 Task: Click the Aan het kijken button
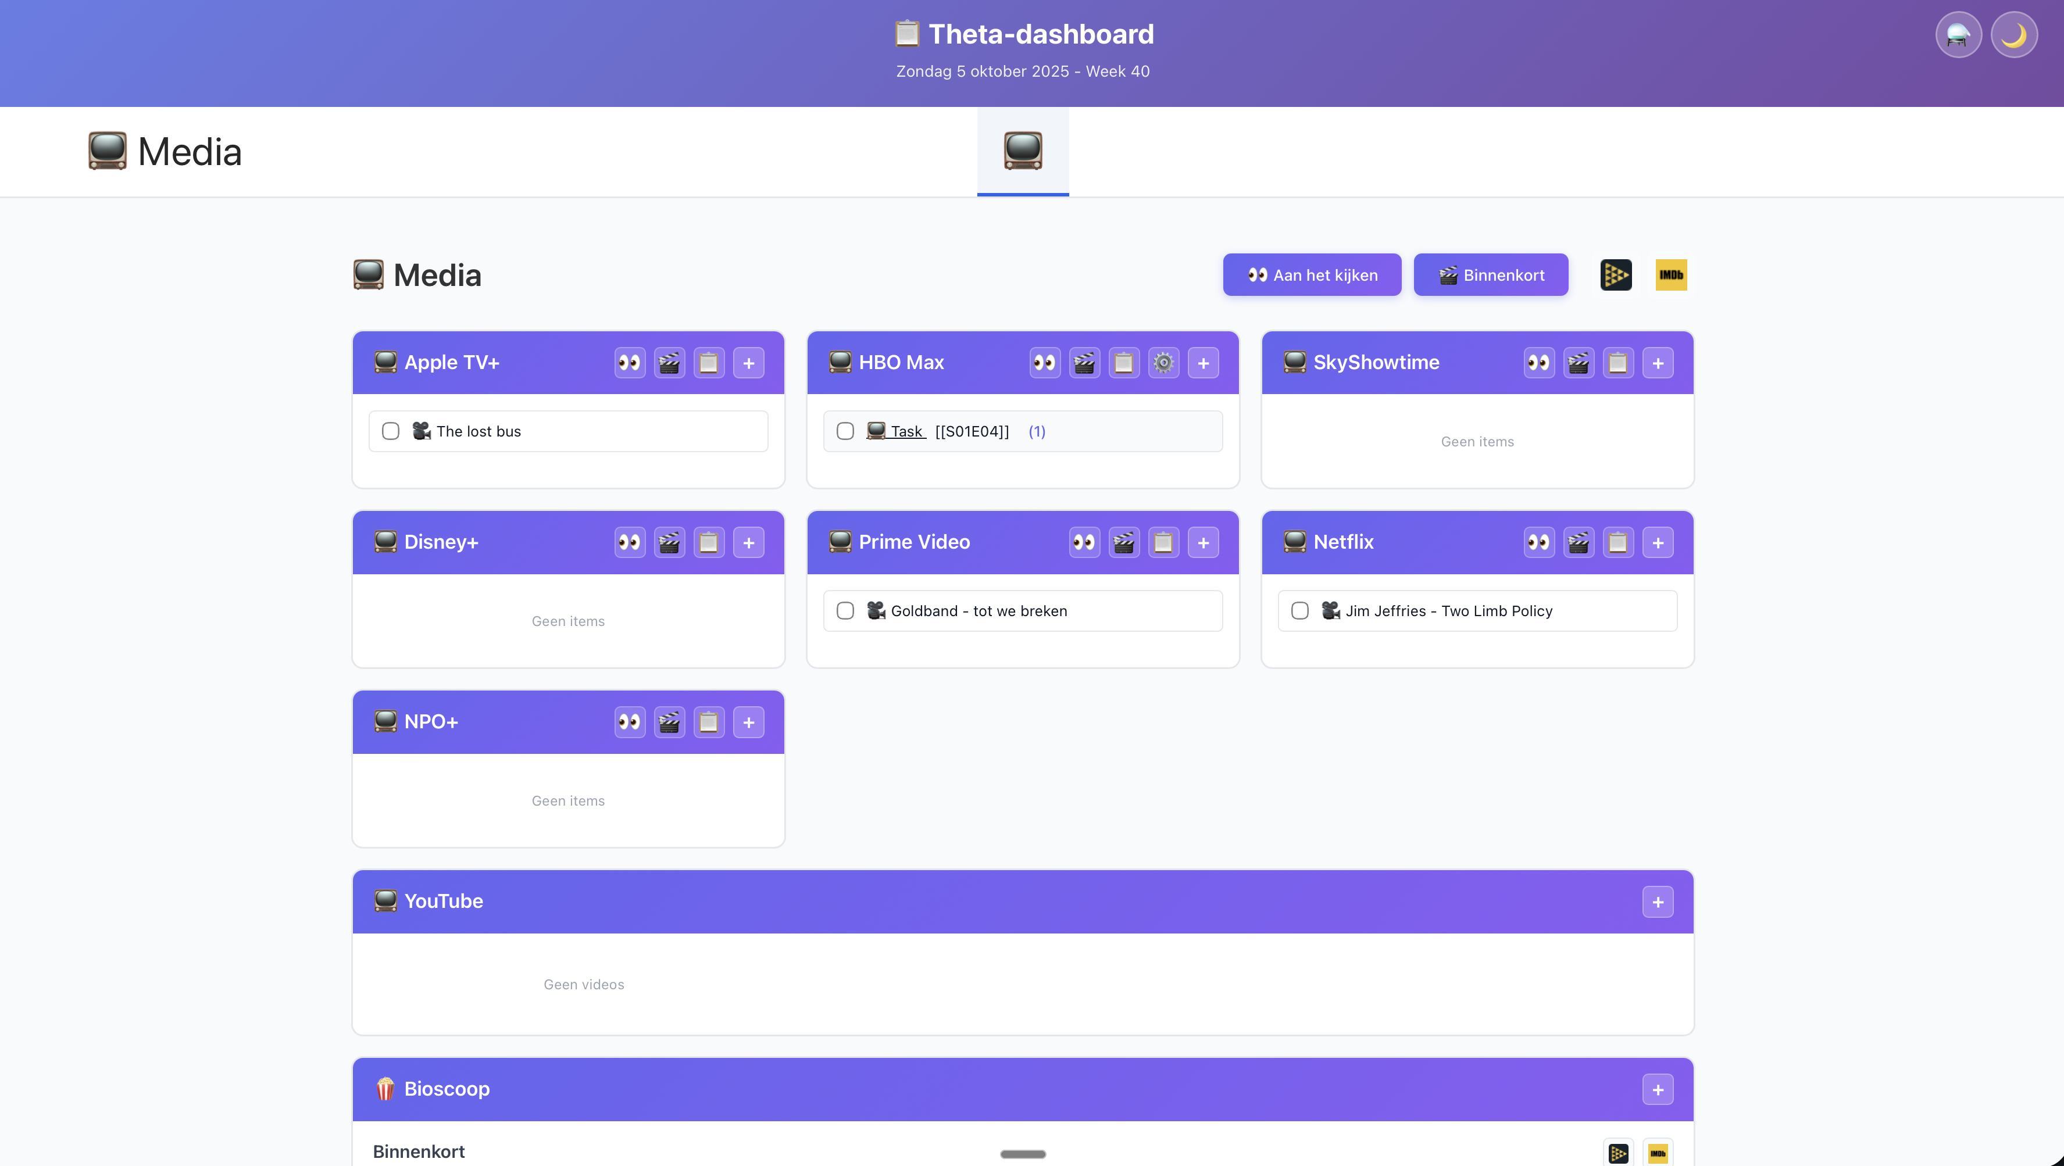(x=1312, y=275)
